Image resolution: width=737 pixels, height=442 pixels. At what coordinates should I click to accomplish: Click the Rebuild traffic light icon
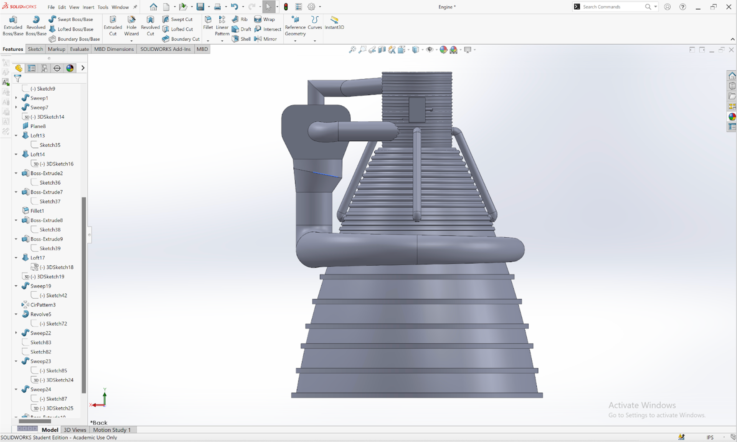(286, 7)
